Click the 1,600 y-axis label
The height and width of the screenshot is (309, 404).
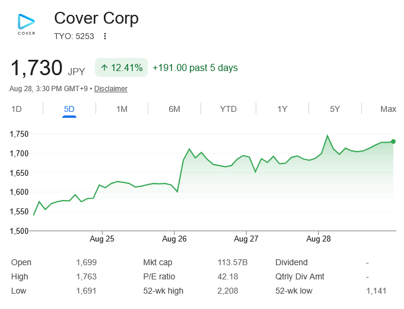pyautogui.click(x=19, y=192)
